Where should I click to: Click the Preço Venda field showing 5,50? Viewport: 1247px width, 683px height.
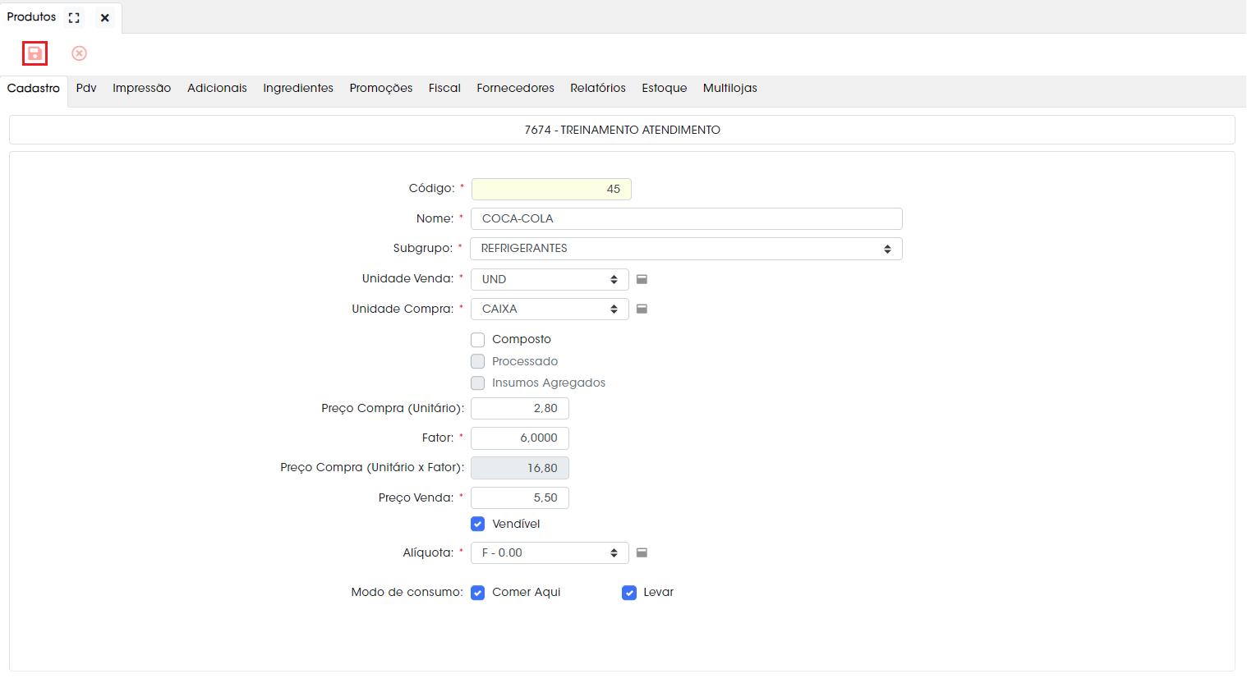pos(520,497)
